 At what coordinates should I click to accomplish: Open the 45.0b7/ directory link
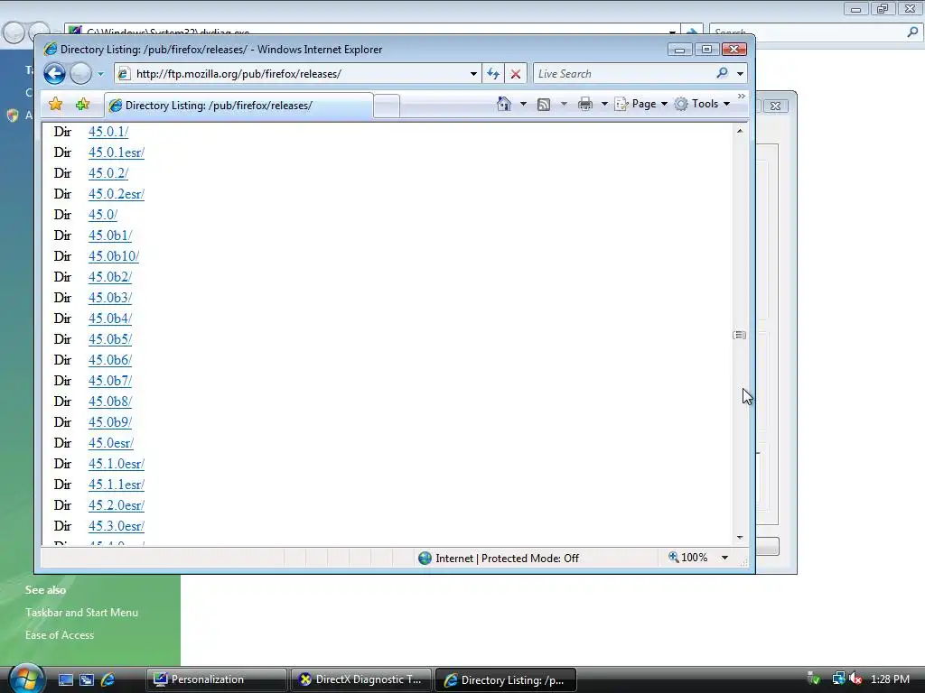click(x=109, y=381)
